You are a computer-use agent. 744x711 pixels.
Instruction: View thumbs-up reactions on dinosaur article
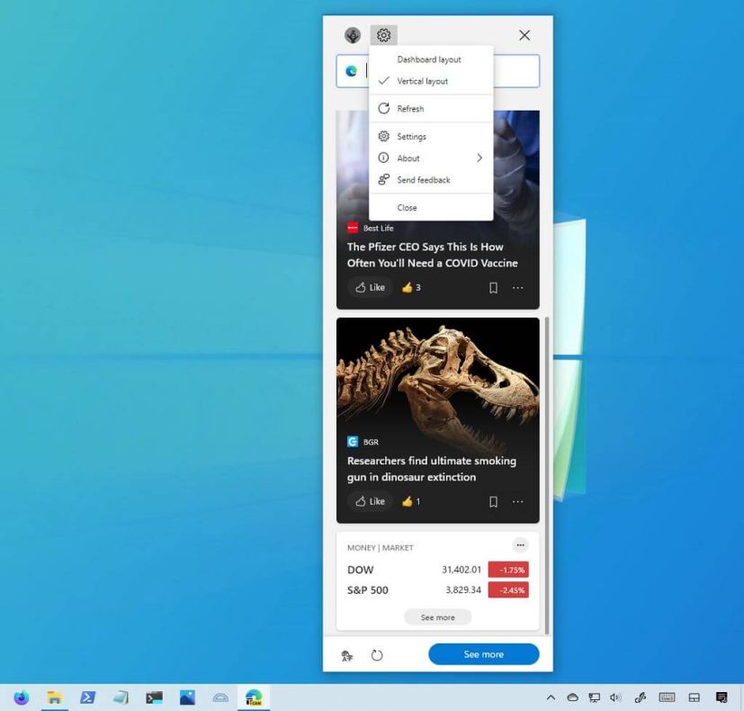coord(411,501)
